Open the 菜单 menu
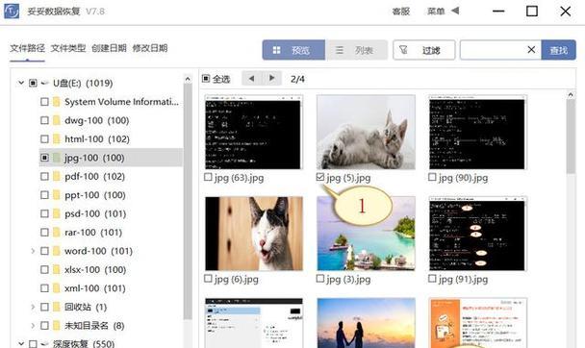The height and width of the screenshot is (348, 585). tap(436, 12)
